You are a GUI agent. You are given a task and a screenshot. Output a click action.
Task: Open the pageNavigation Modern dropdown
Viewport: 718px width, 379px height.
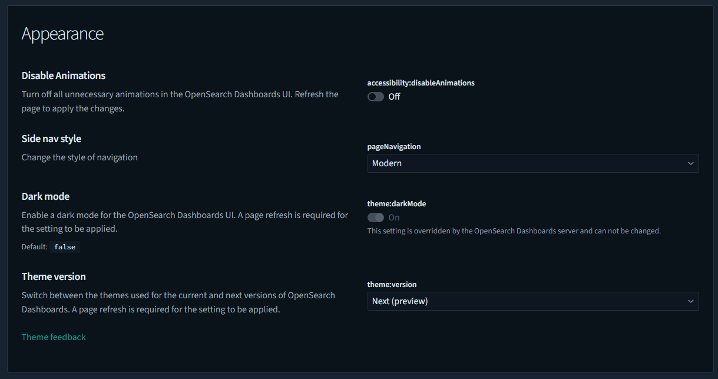pos(533,163)
